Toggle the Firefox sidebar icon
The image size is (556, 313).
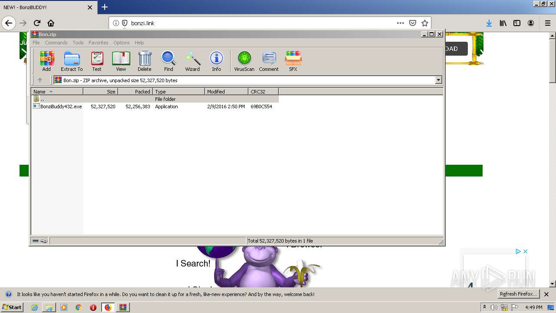click(517, 23)
